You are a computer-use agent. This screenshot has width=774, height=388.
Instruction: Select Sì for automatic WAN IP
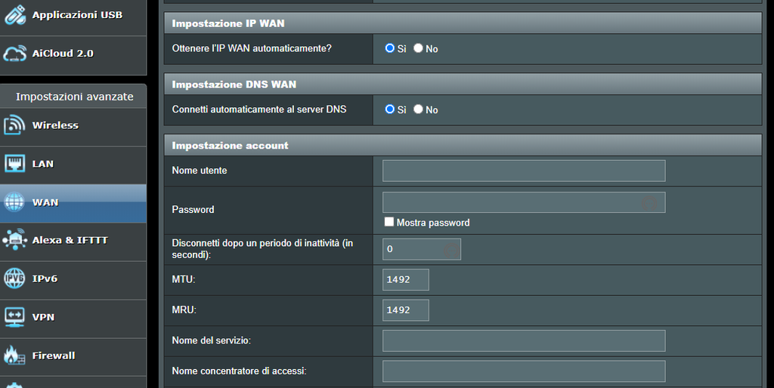click(x=390, y=48)
